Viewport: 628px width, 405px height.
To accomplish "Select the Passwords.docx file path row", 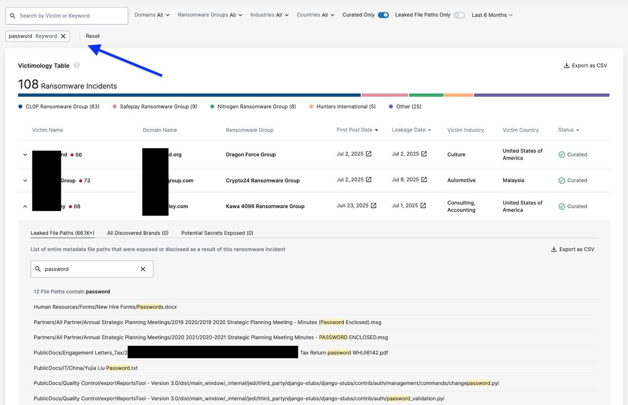I will 314,307.
